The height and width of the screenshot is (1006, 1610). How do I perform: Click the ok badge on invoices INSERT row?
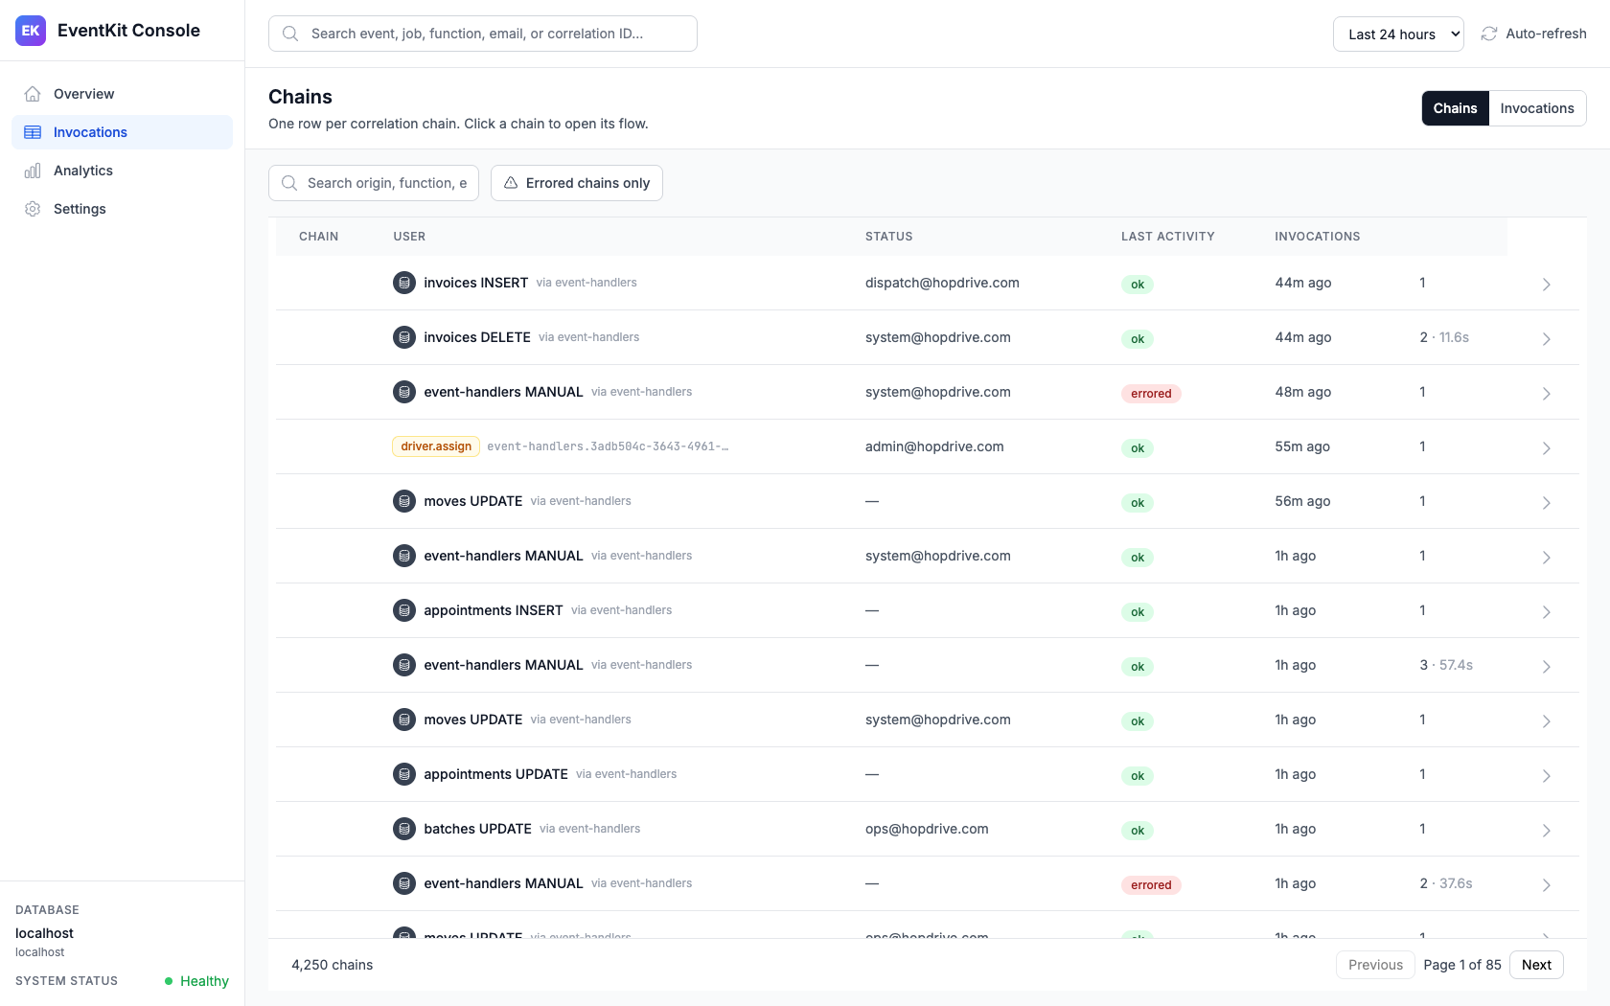point(1138,285)
